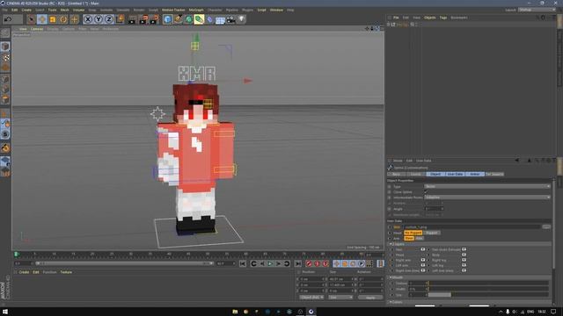Toggle the Right arm layer checkbox

423,260
